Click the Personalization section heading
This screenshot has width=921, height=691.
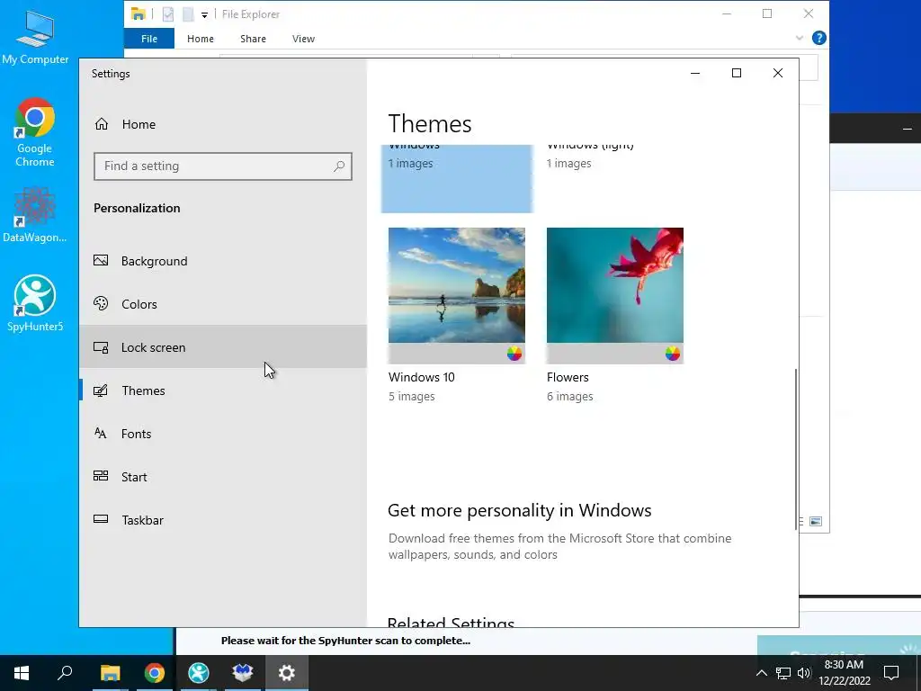click(x=137, y=208)
